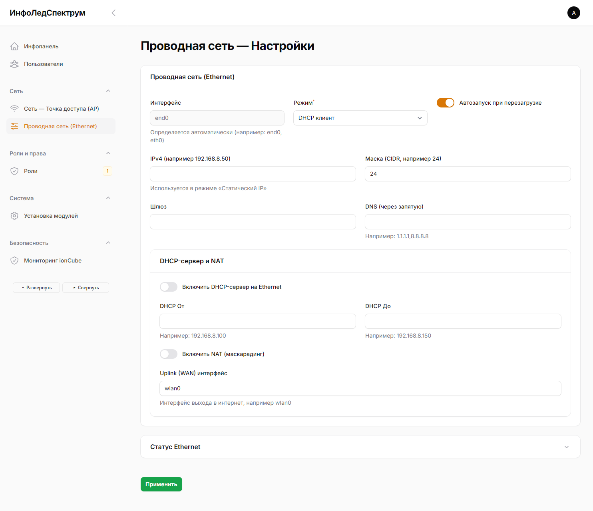Focus the IPv4 address input field
593x511 pixels.
coord(253,174)
